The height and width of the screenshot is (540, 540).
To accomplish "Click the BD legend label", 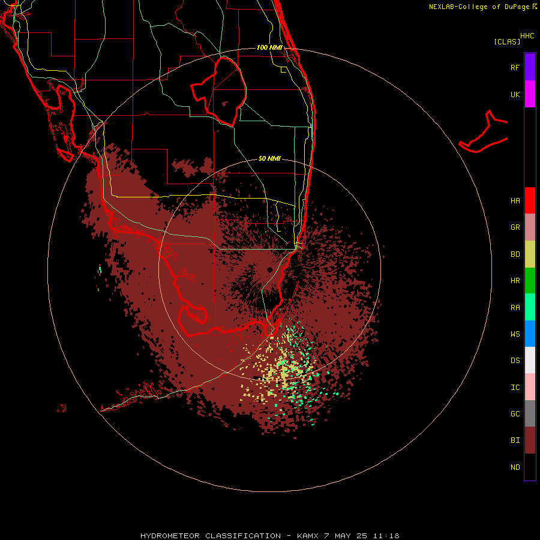I will (x=515, y=254).
